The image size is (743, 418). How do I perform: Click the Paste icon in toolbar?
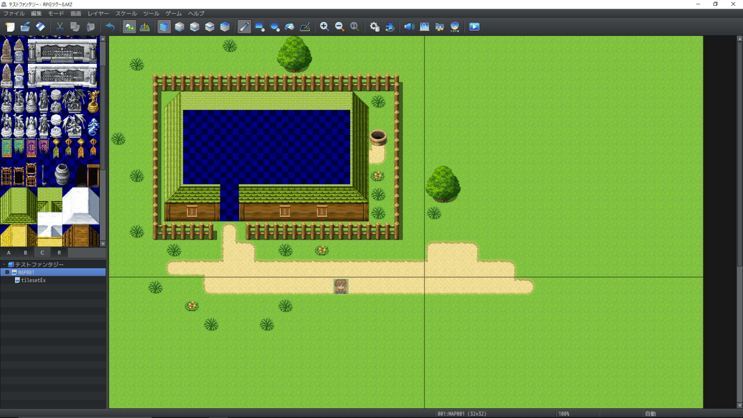tap(90, 27)
